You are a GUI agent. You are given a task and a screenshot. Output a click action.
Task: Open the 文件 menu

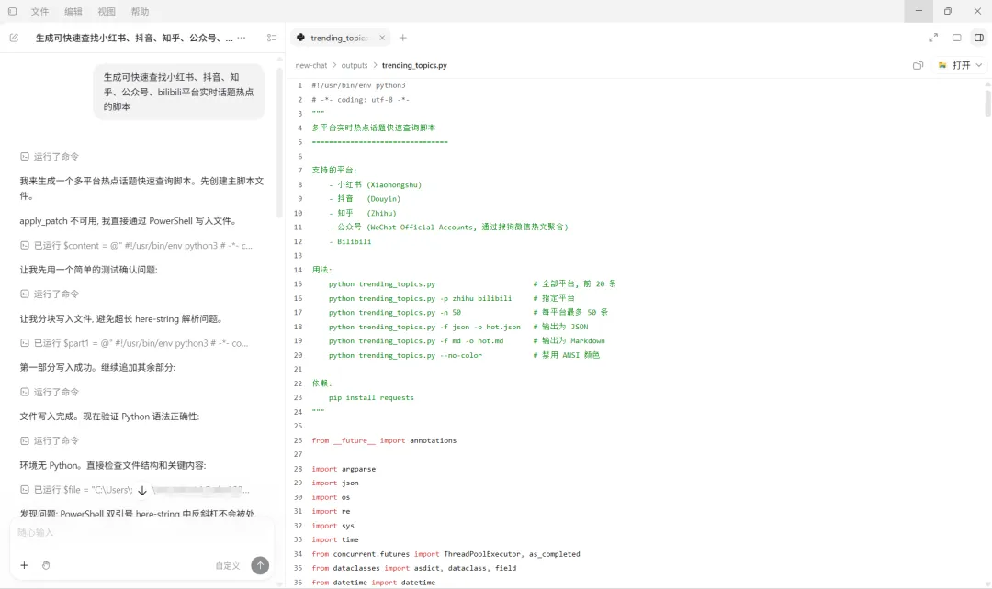(39, 11)
